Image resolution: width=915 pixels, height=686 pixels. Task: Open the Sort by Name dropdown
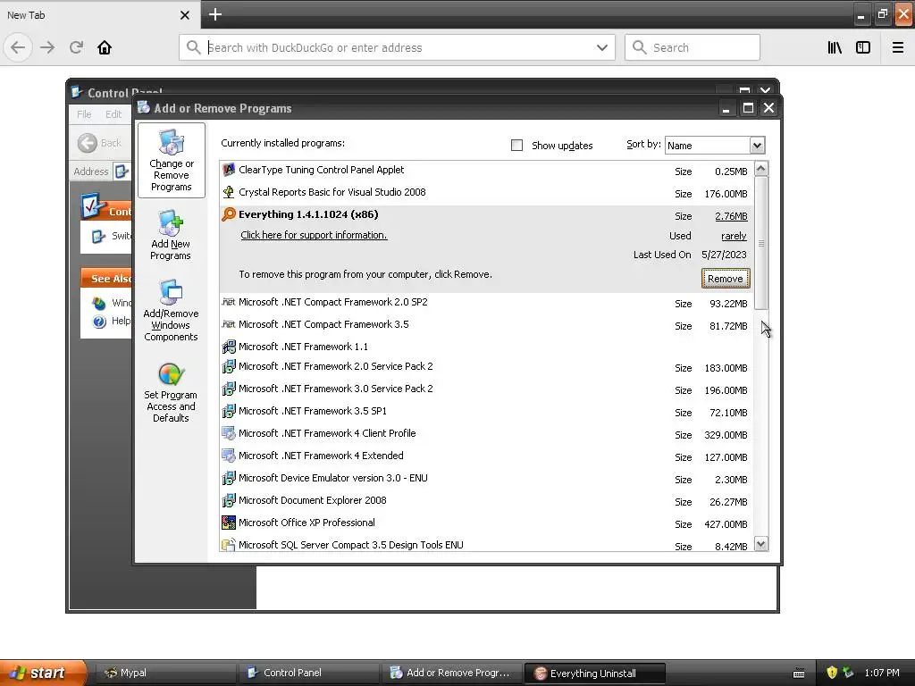[x=757, y=146]
